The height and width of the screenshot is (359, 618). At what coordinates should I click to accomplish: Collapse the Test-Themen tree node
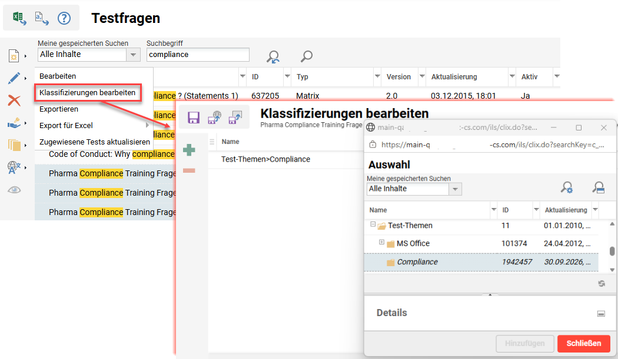pos(373,224)
